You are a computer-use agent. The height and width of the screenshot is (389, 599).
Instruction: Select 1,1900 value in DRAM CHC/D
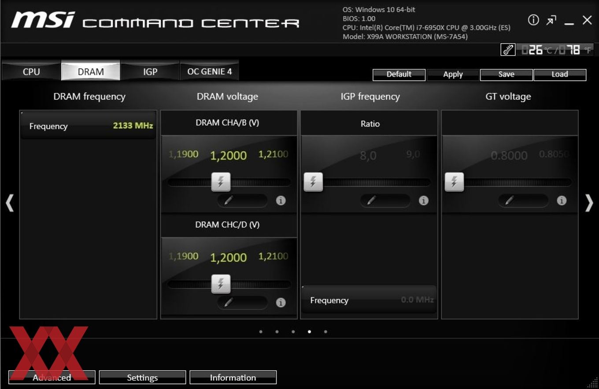pyautogui.click(x=183, y=256)
